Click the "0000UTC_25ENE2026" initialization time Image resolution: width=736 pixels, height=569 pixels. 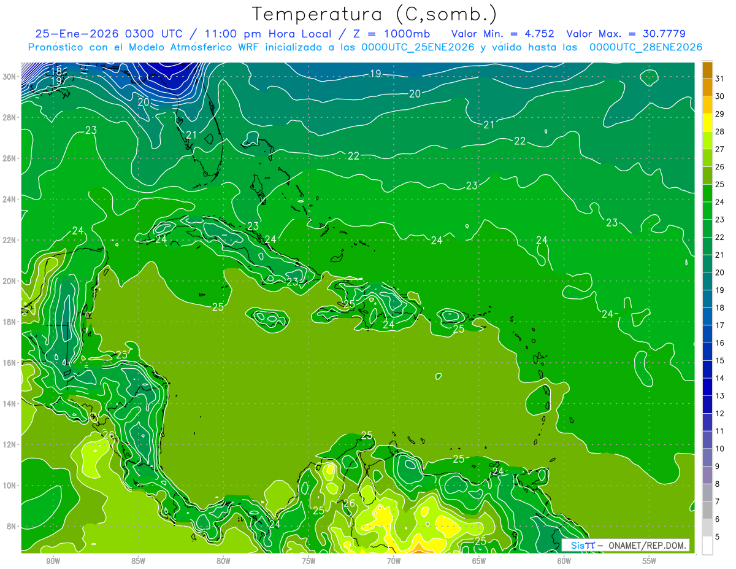pyautogui.click(x=418, y=47)
